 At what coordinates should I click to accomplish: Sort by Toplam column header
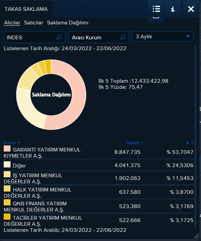point(134,143)
